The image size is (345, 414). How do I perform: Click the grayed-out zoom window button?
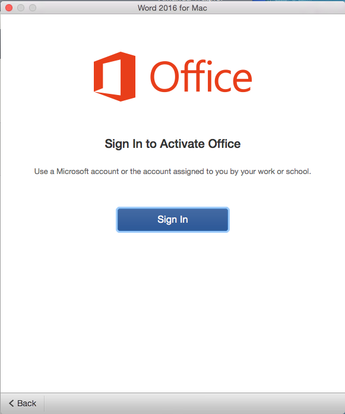[x=33, y=8]
